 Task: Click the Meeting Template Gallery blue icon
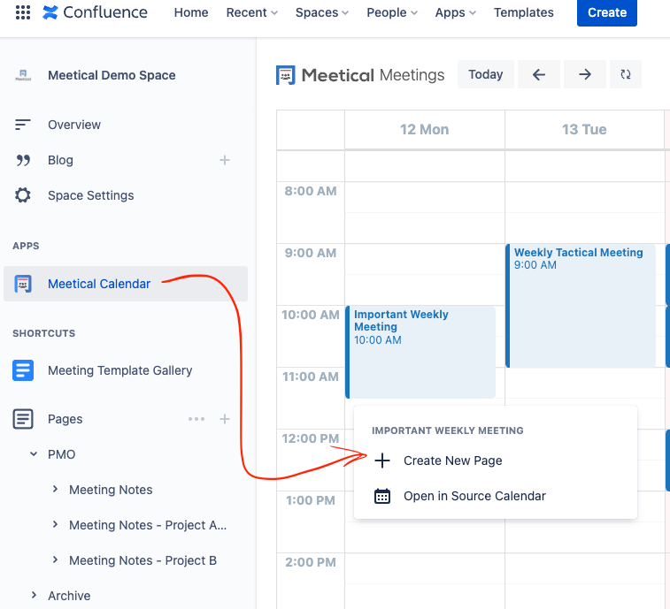click(23, 370)
